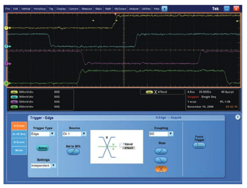The width and height of the screenshot is (247, 188).
Task: Open the Source Ch 1 dropdown
Action: click(x=84, y=134)
